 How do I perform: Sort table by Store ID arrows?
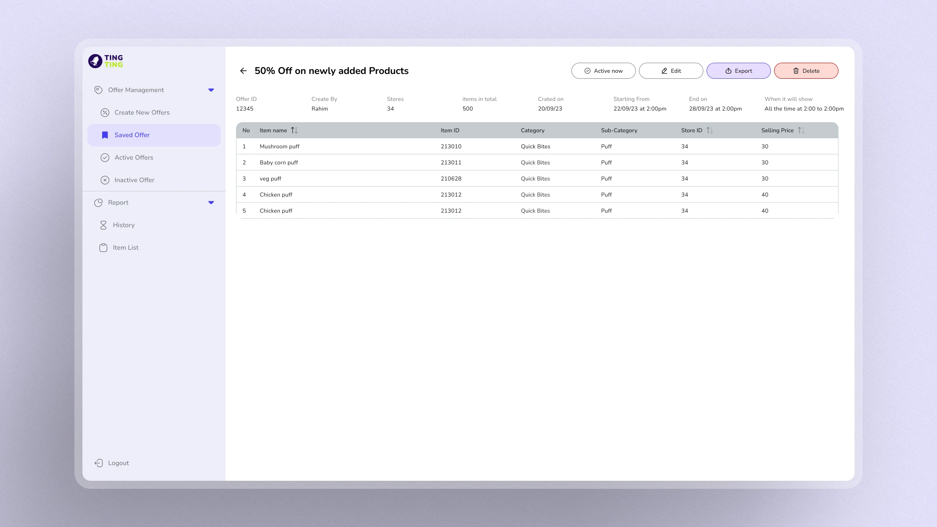click(710, 130)
